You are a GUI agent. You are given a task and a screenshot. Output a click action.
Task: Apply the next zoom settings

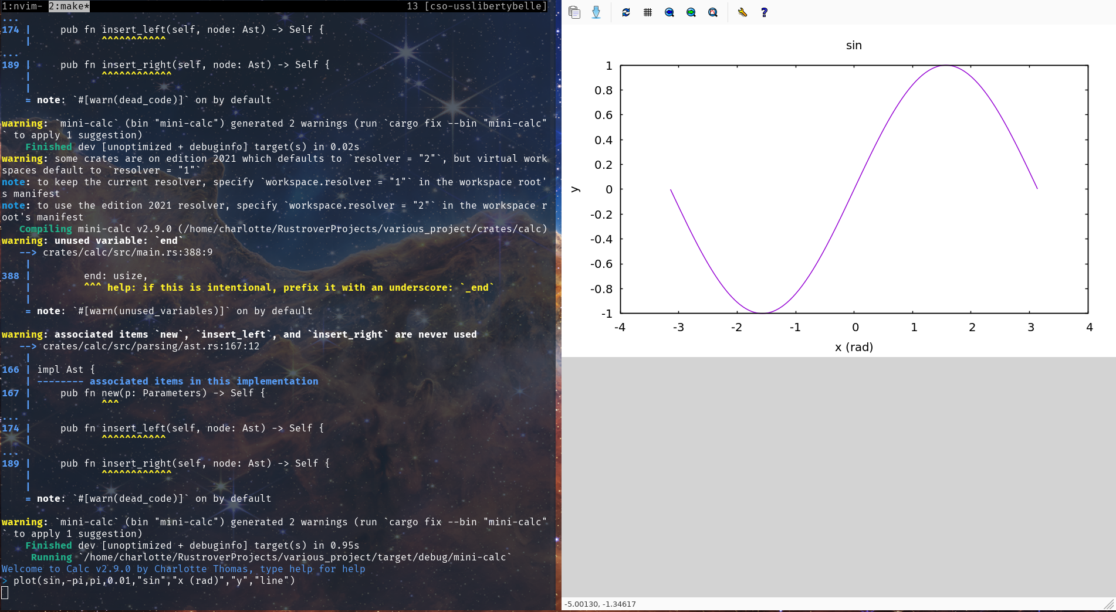(x=691, y=12)
